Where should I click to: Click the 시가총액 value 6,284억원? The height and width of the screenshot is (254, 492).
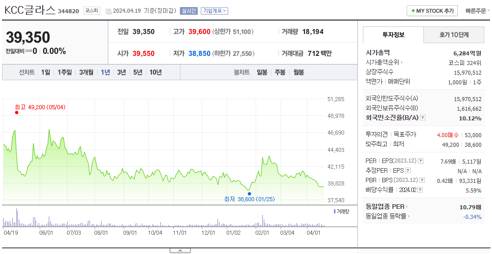pos(467,53)
